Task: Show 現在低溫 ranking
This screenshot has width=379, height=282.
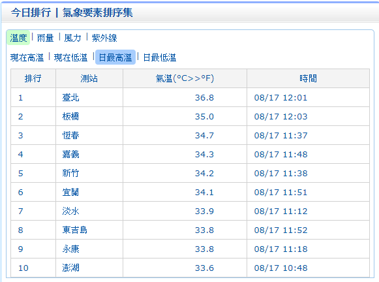Action: click(70, 57)
